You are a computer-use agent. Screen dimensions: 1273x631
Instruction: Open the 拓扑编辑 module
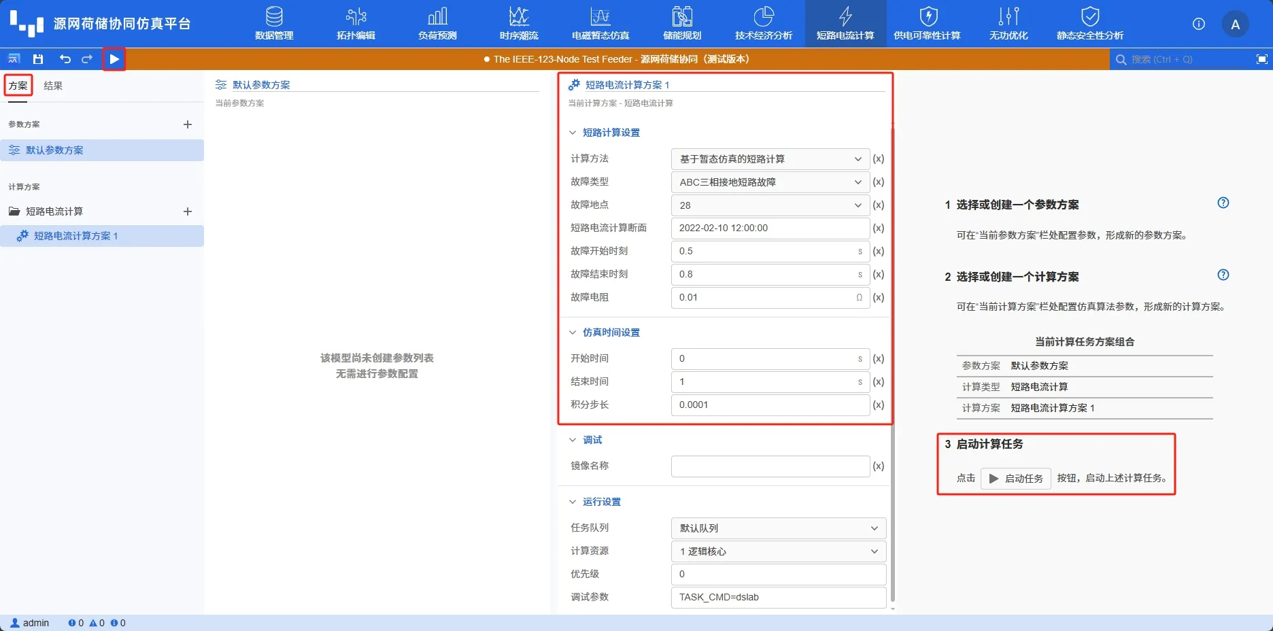[356, 24]
